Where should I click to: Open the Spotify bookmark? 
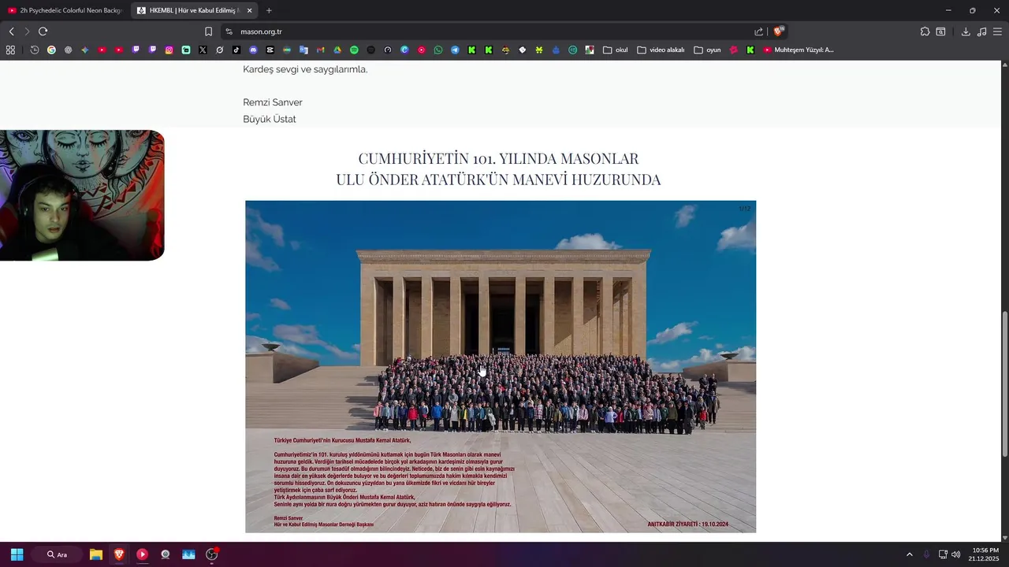tap(354, 50)
